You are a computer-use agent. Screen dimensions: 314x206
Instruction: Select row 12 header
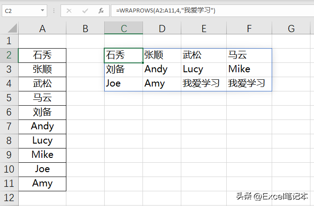[9, 198]
